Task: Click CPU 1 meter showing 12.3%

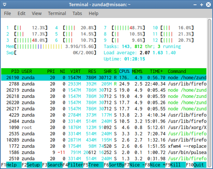Action: pyautogui.click(x=27, y=28)
